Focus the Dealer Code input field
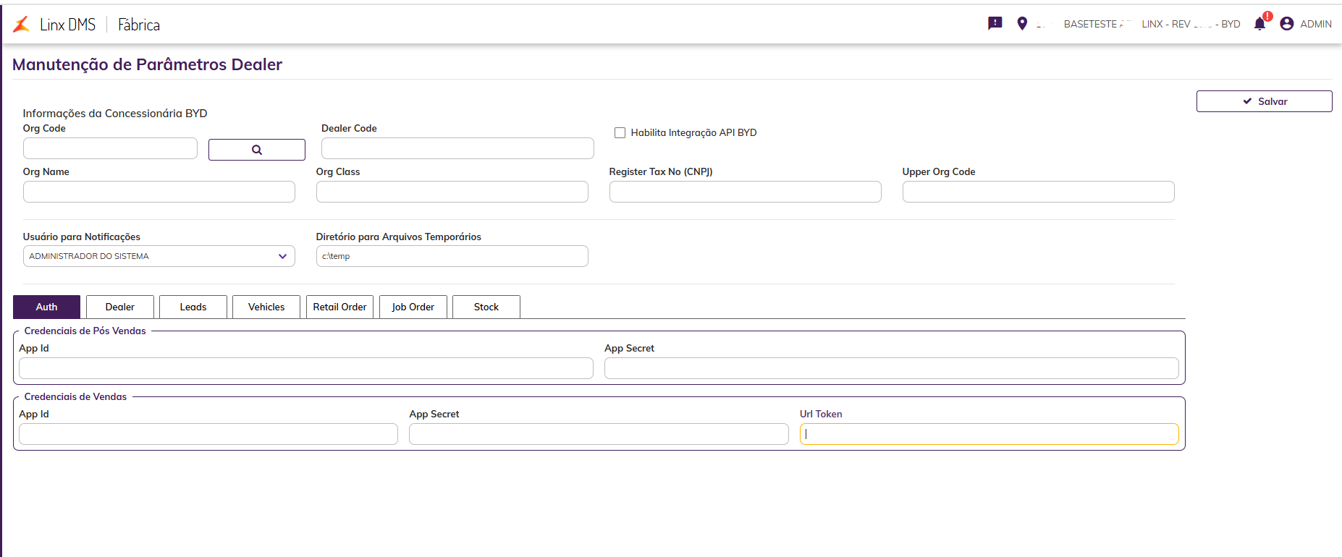 click(x=457, y=148)
